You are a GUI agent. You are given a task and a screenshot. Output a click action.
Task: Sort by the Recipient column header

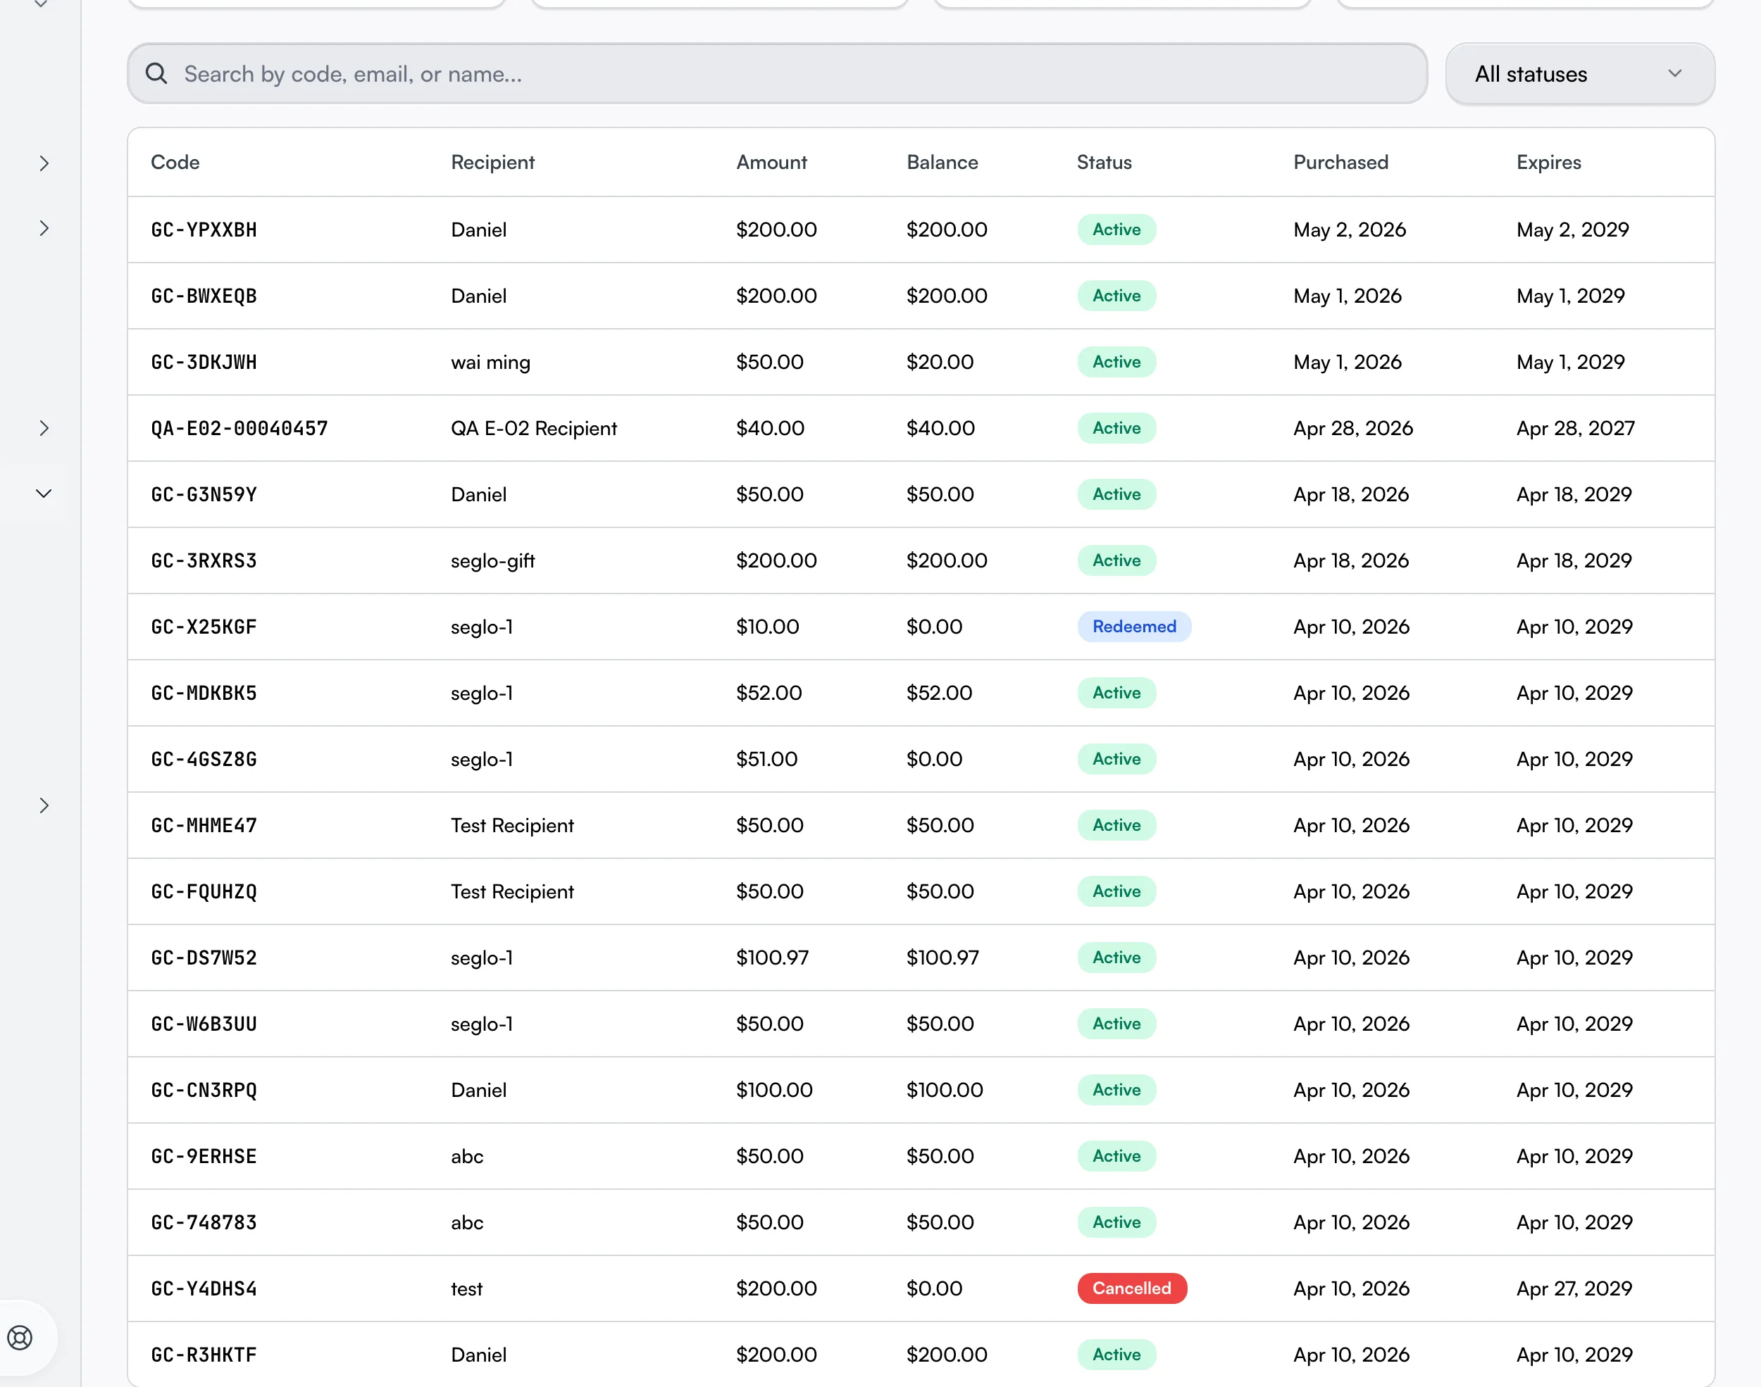[492, 163]
